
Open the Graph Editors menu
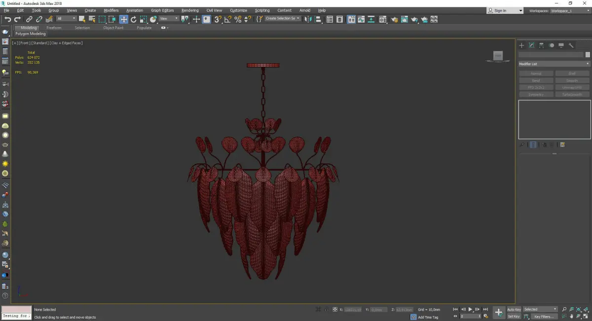(x=162, y=10)
